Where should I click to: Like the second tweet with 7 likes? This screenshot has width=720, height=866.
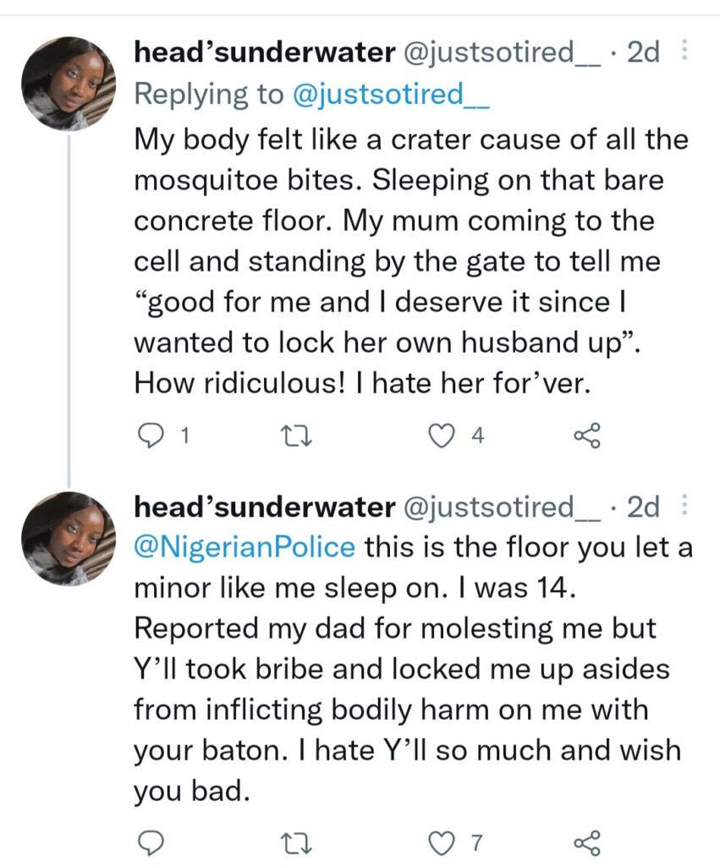coord(439,842)
